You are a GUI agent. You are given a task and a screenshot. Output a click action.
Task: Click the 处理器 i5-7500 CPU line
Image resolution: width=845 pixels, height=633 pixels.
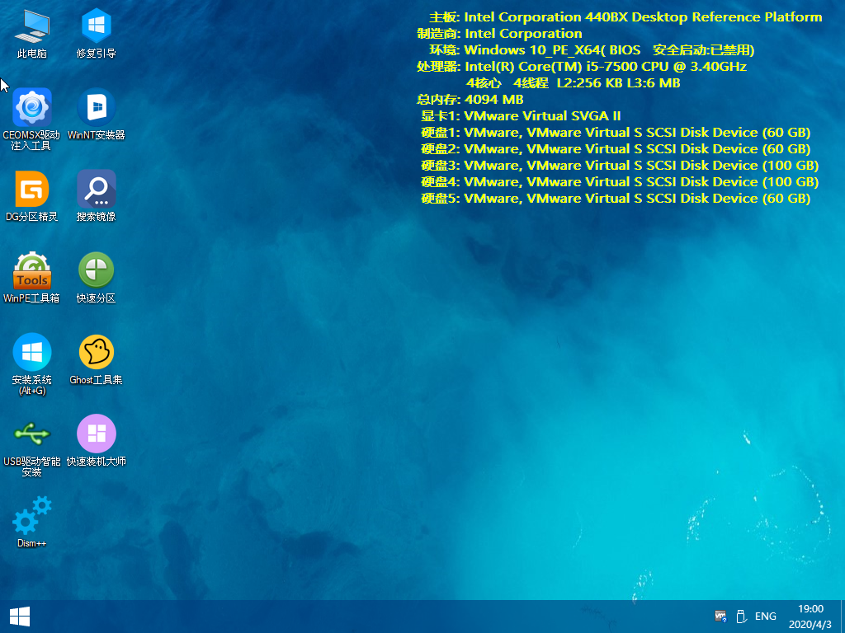[x=582, y=67]
